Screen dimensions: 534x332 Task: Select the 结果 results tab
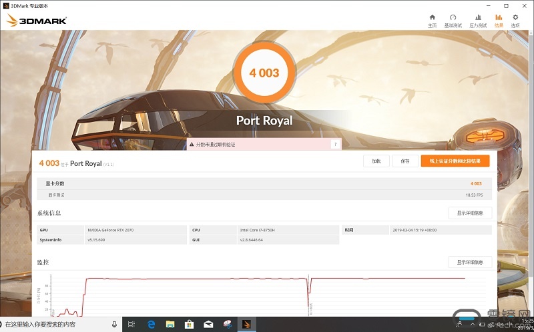click(x=499, y=21)
